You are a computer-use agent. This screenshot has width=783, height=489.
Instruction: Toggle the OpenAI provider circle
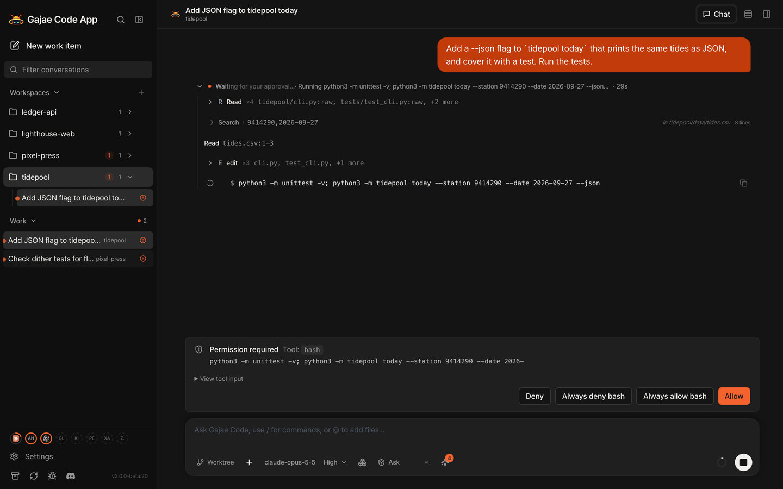point(46,438)
